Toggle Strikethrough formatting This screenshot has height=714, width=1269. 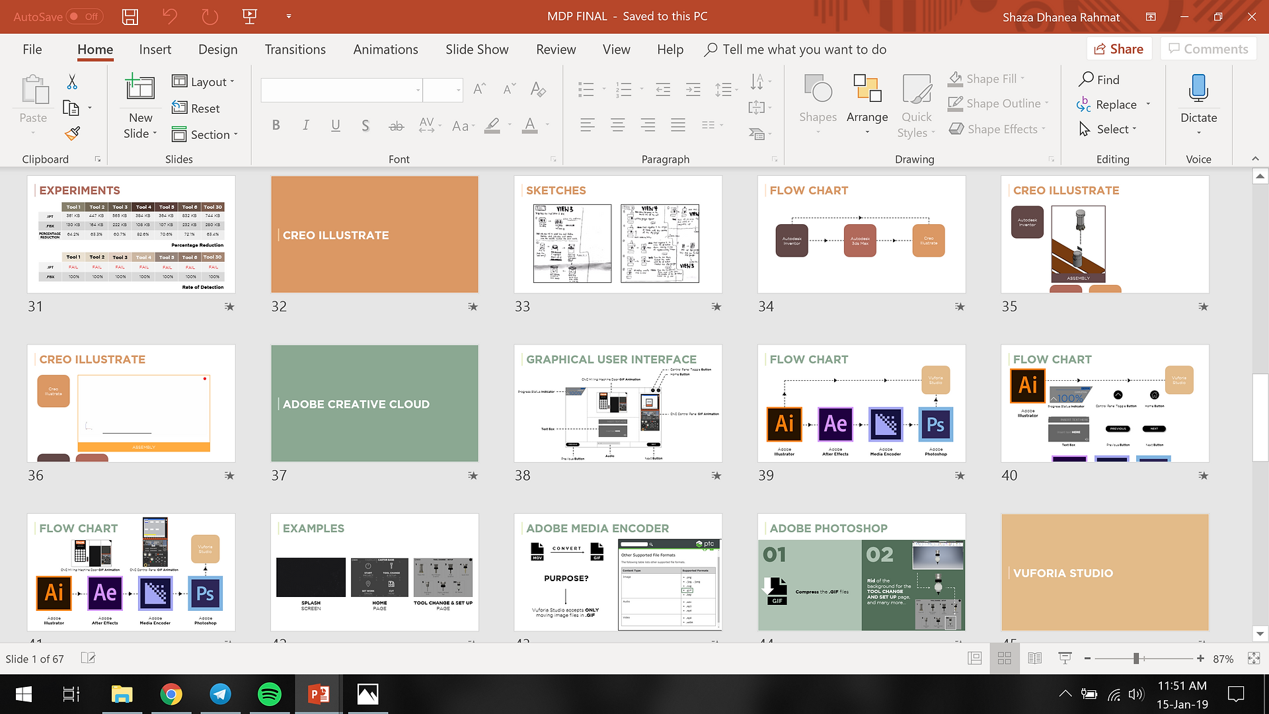click(x=397, y=125)
